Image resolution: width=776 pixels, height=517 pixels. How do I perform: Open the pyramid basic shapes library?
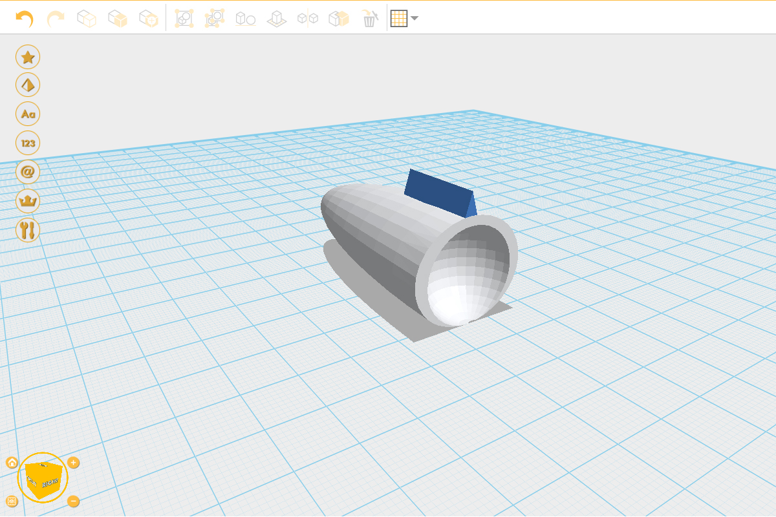[x=28, y=85]
